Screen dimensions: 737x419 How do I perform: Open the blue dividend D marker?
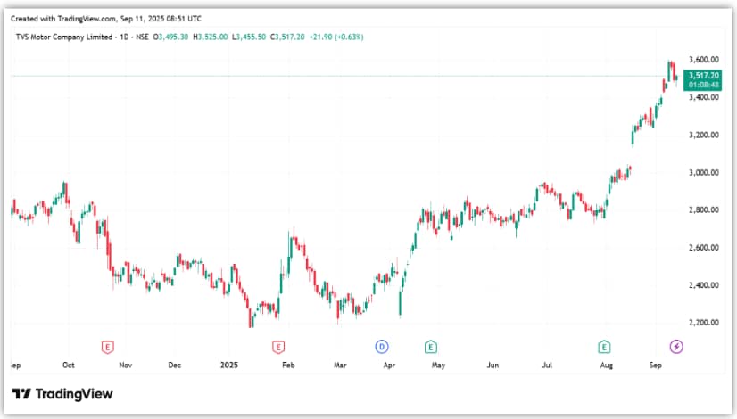381,346
